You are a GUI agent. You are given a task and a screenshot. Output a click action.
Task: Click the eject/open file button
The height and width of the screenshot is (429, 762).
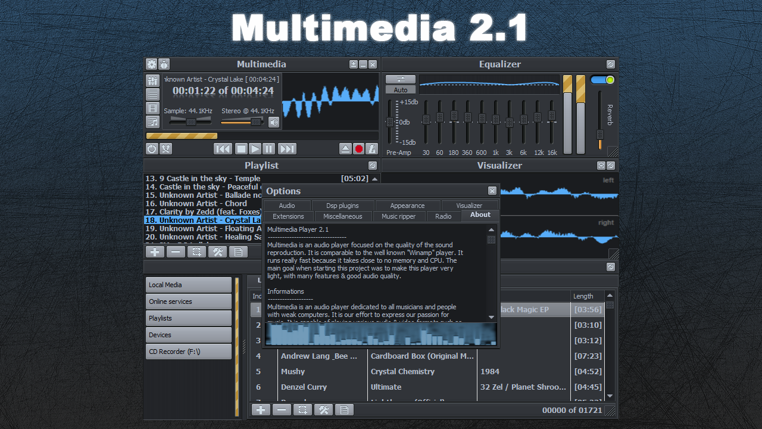point(345,149)
